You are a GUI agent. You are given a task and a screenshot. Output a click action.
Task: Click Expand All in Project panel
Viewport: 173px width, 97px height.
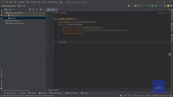[x=34, y=10]
